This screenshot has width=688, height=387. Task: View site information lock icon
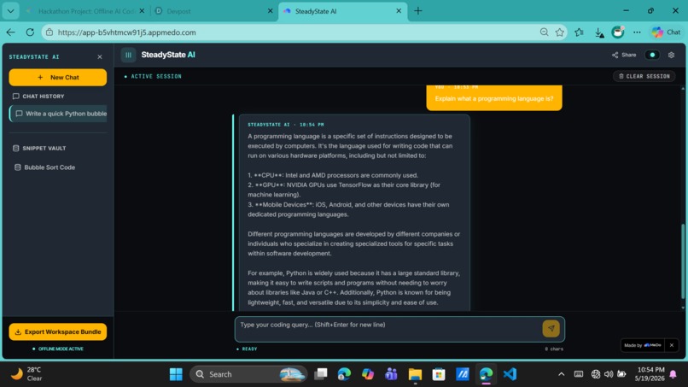[x=50, y=32]
